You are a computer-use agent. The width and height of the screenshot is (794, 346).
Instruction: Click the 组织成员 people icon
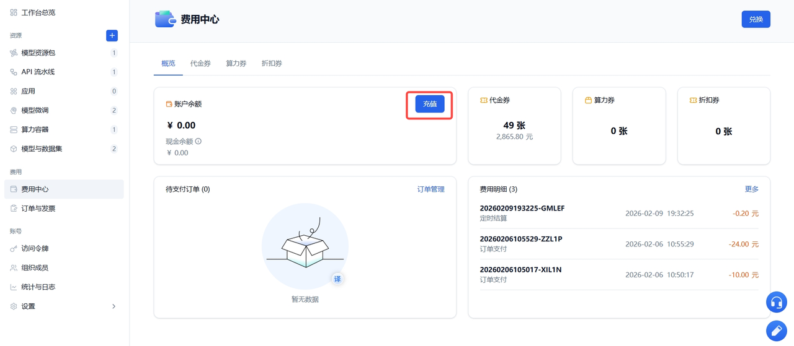coord(14,267)
